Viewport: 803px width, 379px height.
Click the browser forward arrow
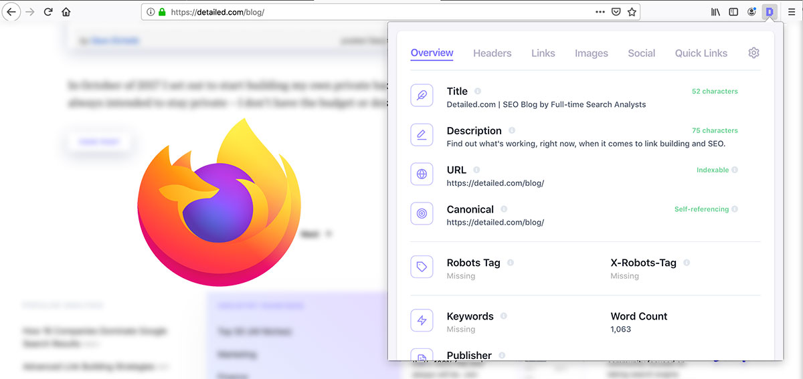click(x=29, y=12)
